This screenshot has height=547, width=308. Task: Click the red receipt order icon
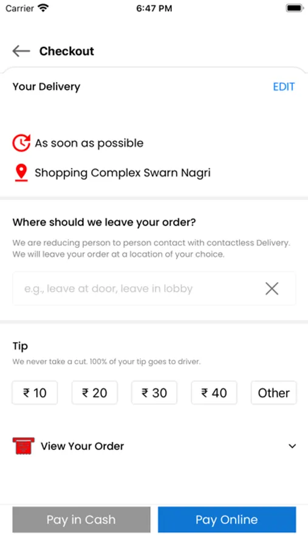23,446
